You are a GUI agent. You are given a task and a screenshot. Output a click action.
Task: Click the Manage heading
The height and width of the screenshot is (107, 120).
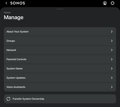pyautogui.click(x=14, y=18)
